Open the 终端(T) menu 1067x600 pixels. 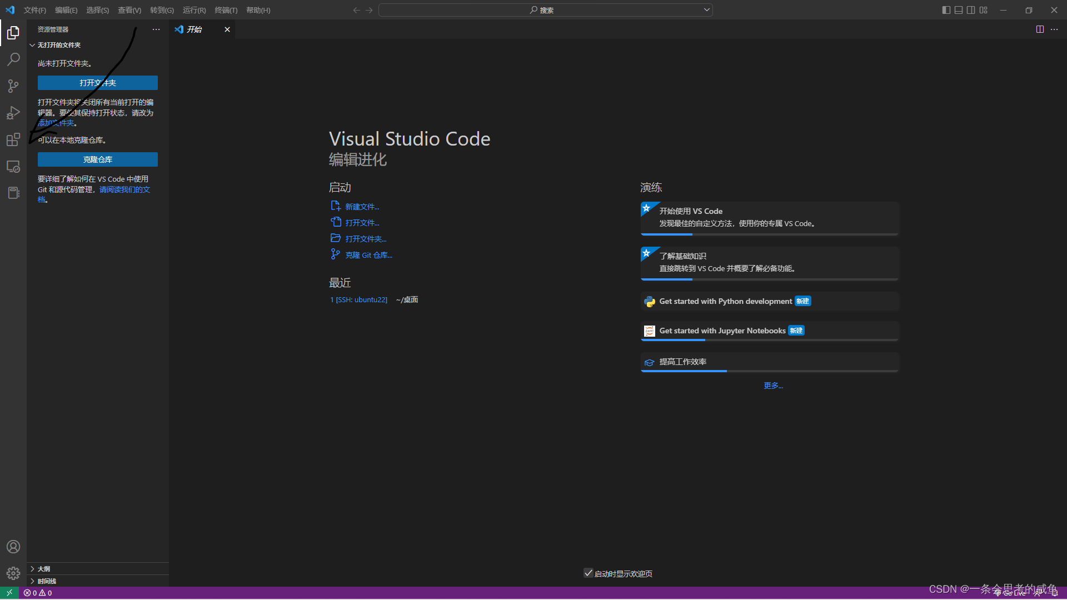point(226,10)
